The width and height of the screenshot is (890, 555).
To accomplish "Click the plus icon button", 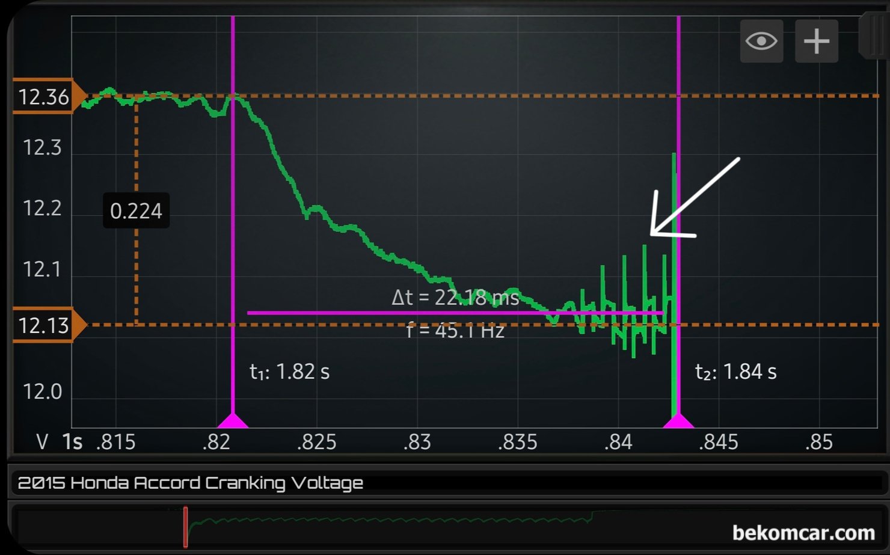I will click(816, 41).
